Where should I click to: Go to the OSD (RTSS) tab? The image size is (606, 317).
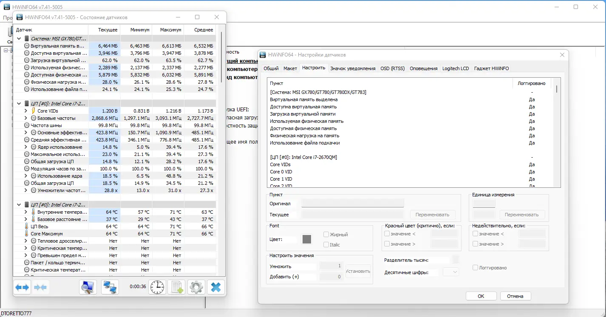point(392,68)
